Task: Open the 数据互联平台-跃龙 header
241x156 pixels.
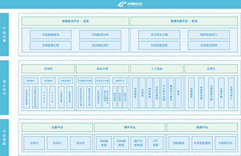Action: tap(184, 21)
